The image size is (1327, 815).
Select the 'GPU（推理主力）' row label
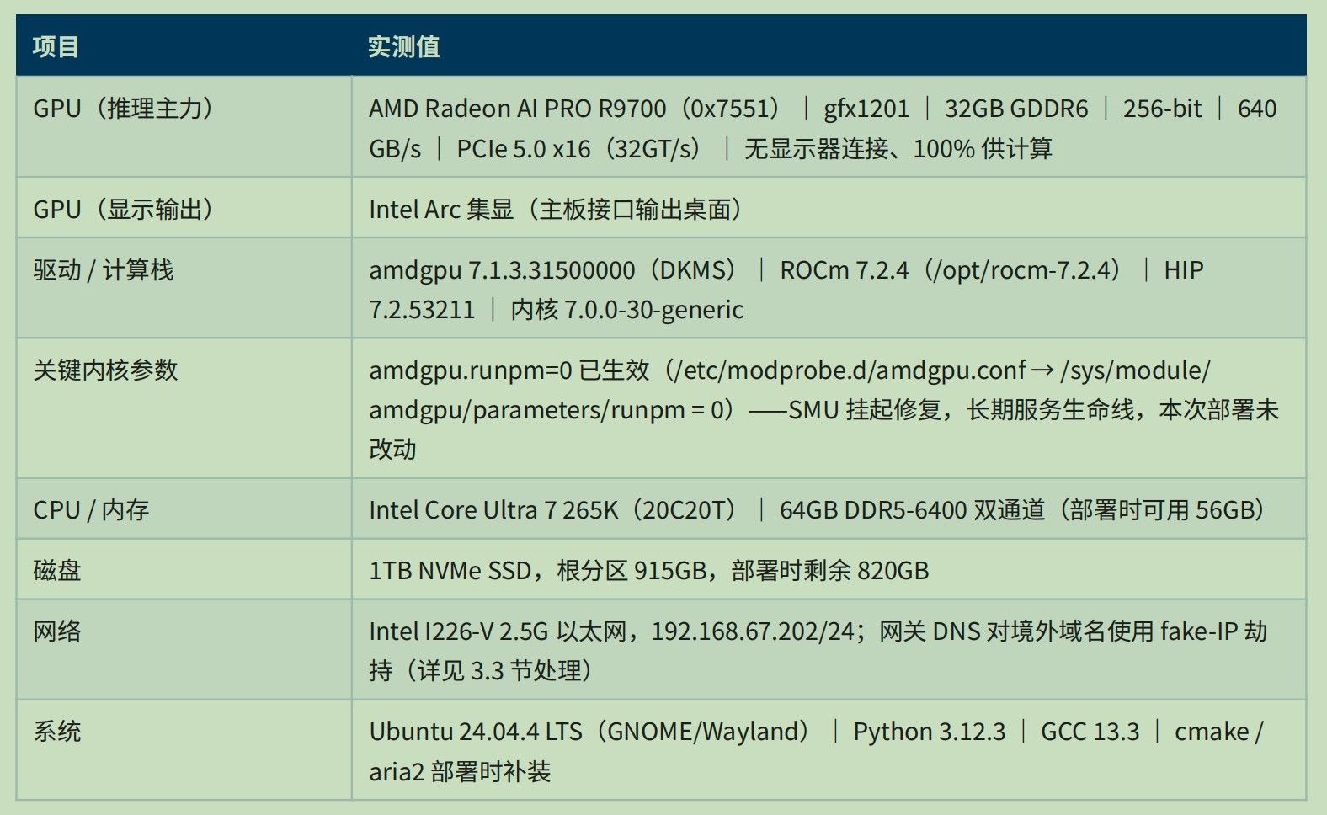click(x=123, y=109)
